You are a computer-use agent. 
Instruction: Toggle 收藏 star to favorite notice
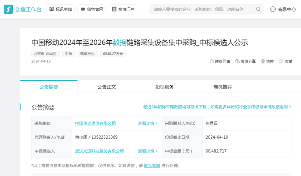click(x=281, y=61)
